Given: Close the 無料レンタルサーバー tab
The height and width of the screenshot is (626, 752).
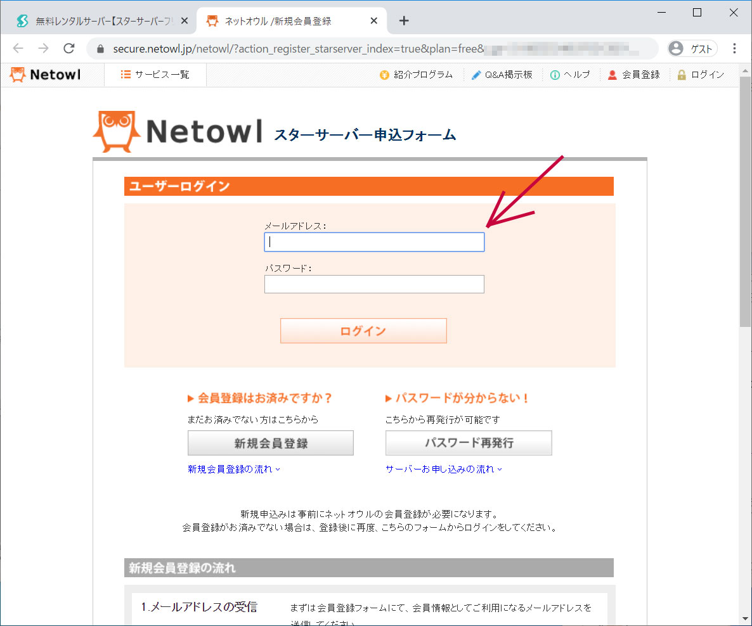Looking at the screenshot, I should [x=184, y=21].
